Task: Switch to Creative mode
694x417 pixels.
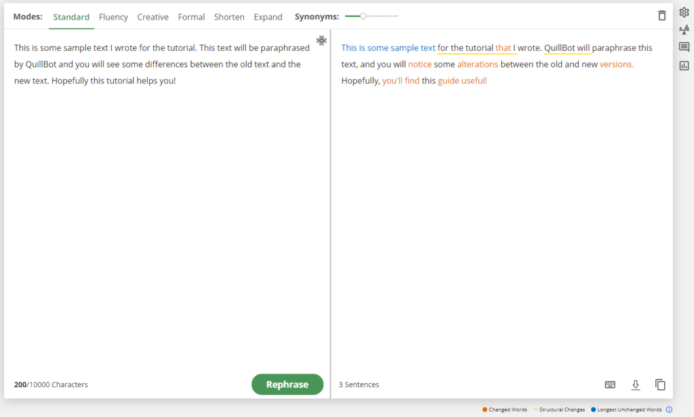Action: click(152, 17)
